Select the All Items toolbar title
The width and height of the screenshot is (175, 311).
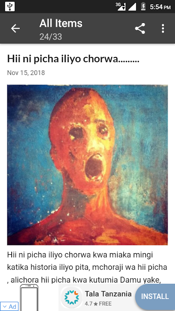[61, 23]
